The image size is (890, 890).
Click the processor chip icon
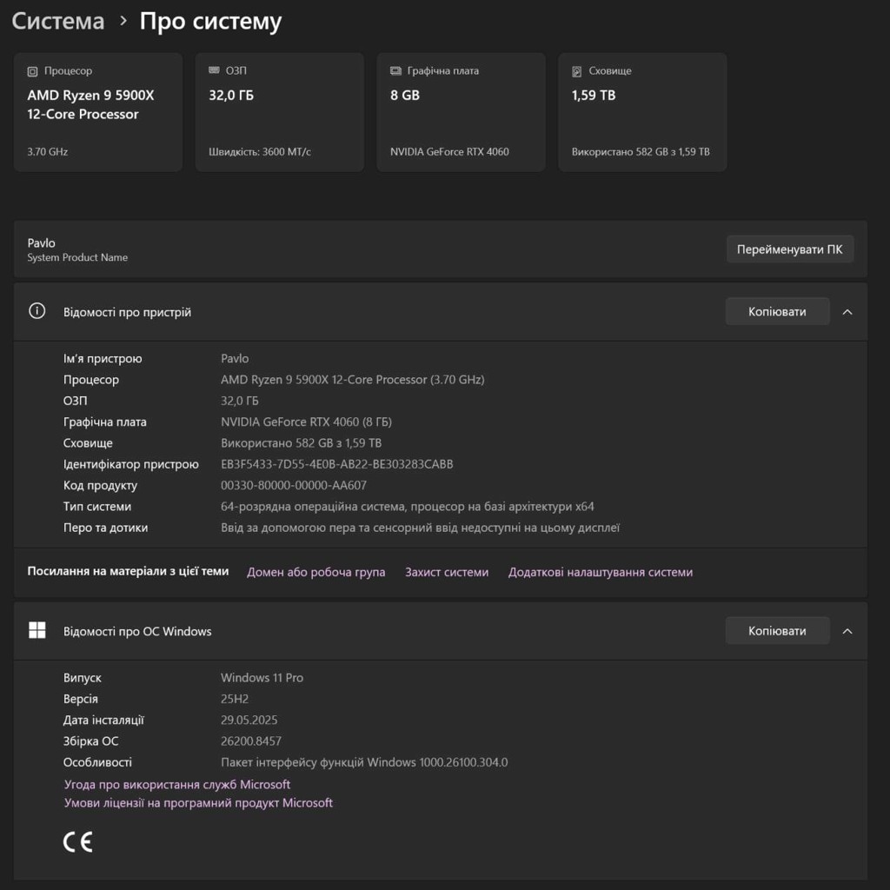(32, 71)
